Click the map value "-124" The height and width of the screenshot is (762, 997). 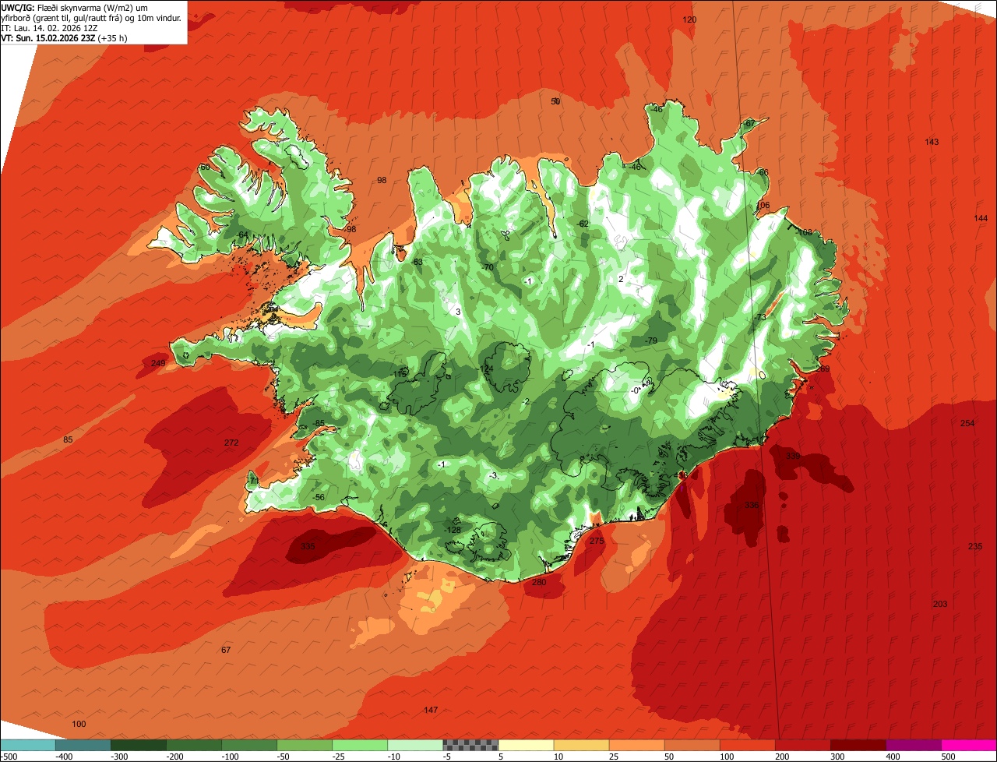[485, 369]
